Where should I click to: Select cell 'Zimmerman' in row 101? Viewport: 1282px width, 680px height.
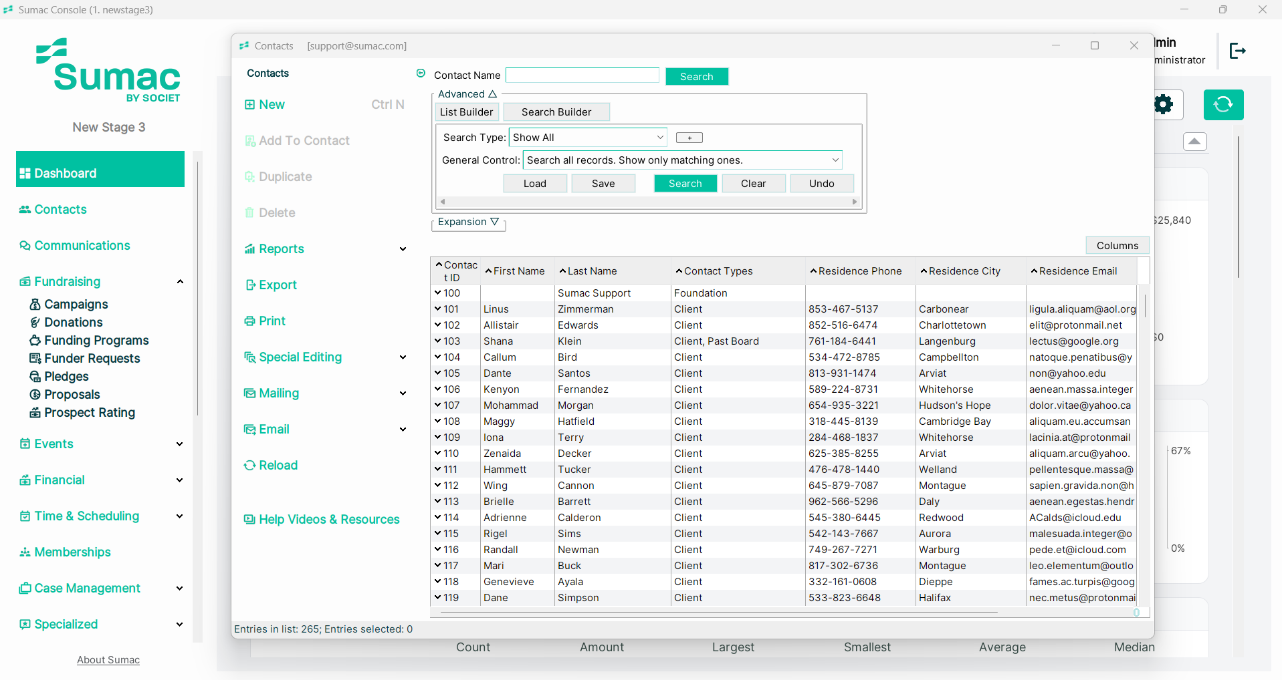613,309
